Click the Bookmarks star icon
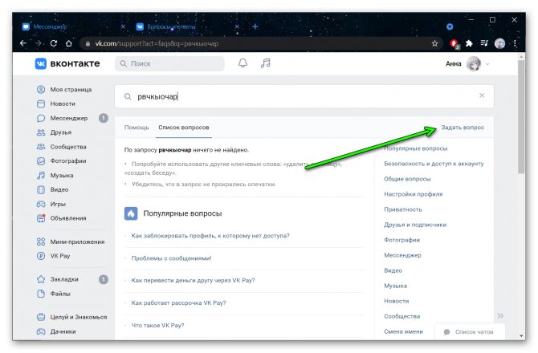Image resolution: width=538 pixels, height=353 pixels. 41,279
